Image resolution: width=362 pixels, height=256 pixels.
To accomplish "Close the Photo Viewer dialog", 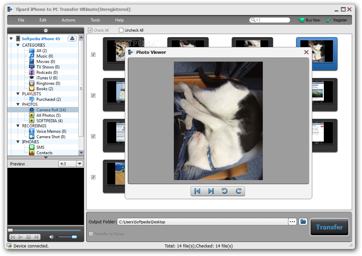I will coord(306,52).
